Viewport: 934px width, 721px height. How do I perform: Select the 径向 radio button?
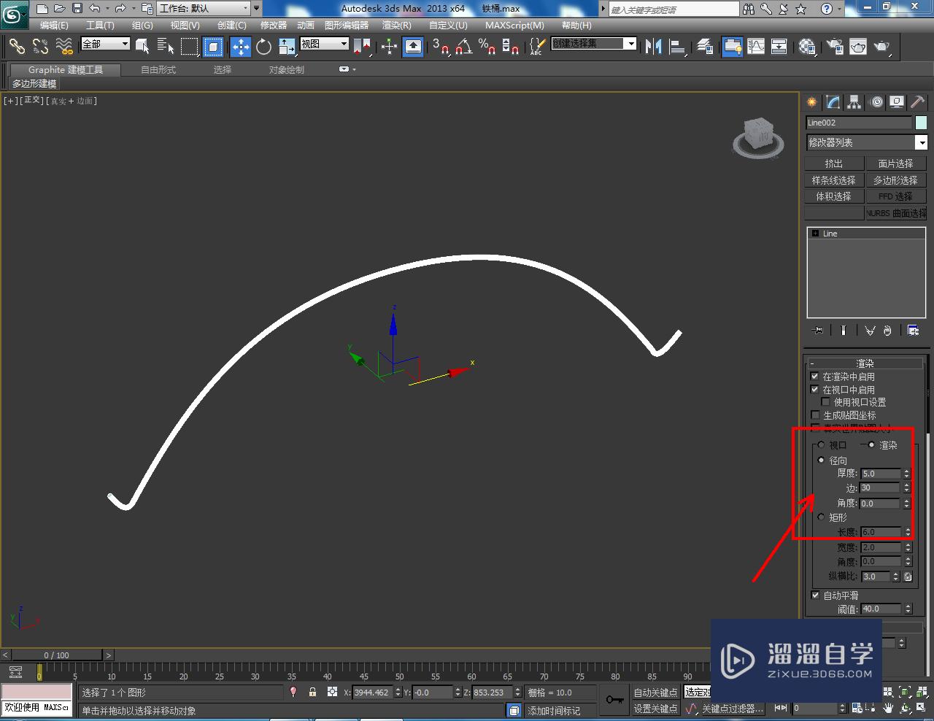tap(821, 460)
